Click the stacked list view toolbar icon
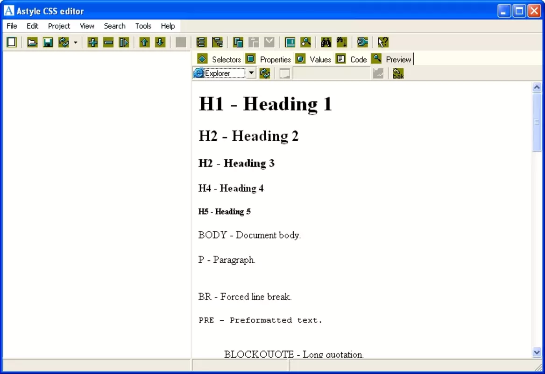The height and width of the screenshot is (374, 545). tap(201, 43)
